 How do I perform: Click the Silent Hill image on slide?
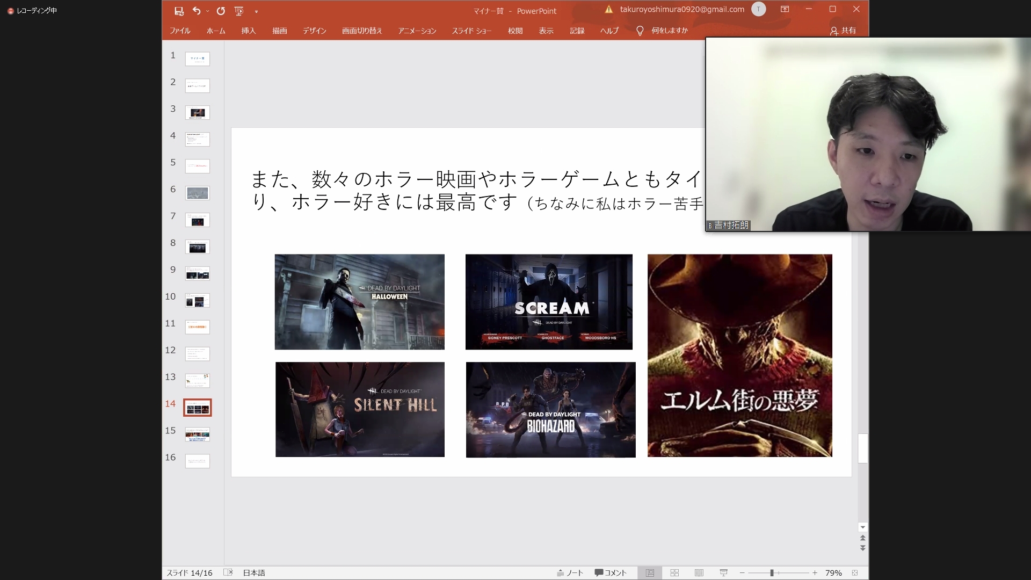[360, 409]
